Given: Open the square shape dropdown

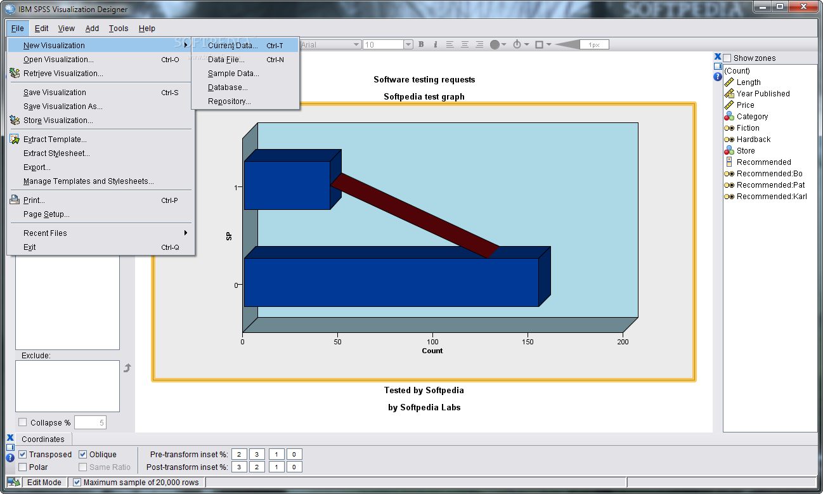Looking at the screenshot, I should point(543,44).
